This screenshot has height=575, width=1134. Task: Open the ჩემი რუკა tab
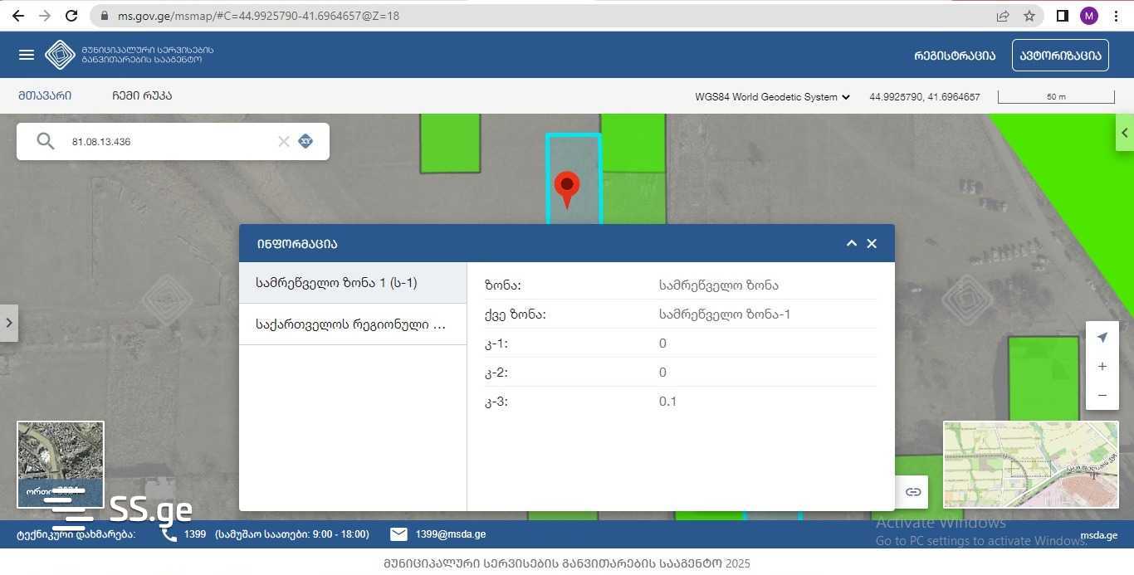coord(142,95)
